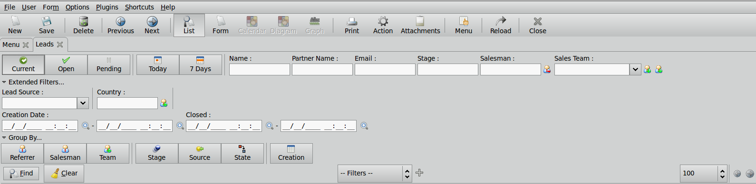Group leads by Salesman button
The image size is (756, 184).
[x=65, y=153]
